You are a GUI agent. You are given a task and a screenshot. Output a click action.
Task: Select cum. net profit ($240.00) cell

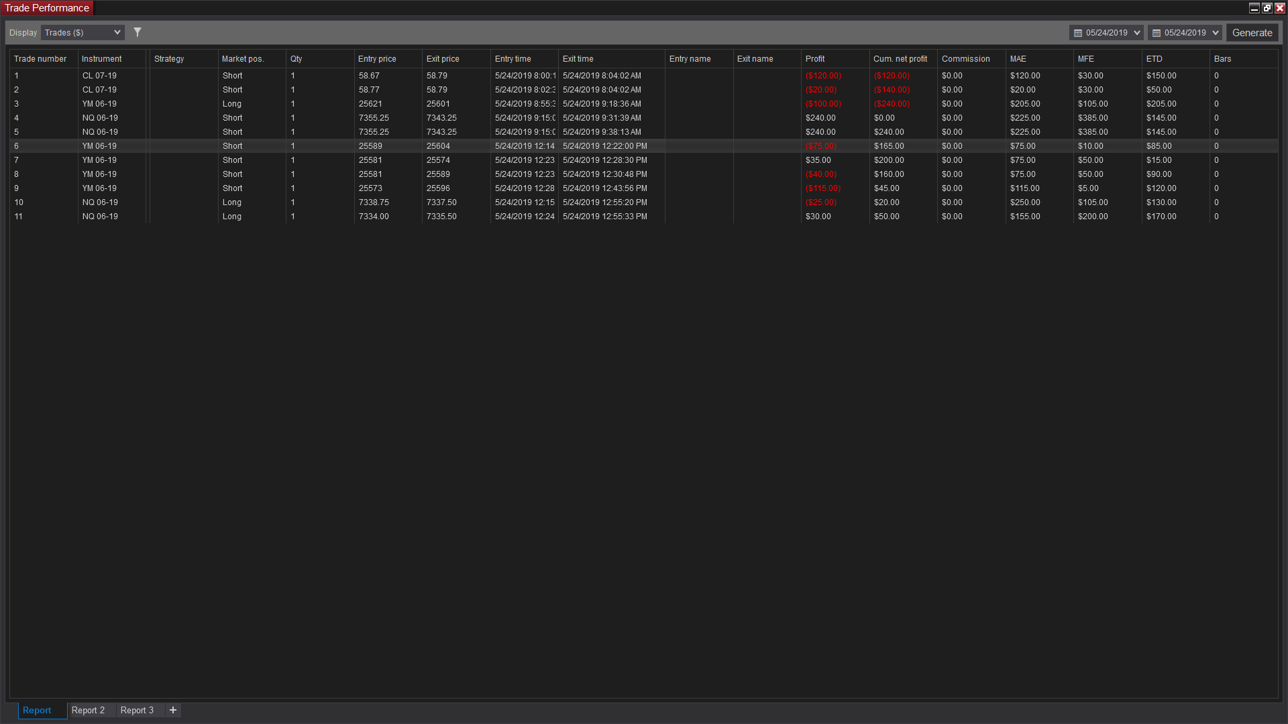click(x=892, y=104)
